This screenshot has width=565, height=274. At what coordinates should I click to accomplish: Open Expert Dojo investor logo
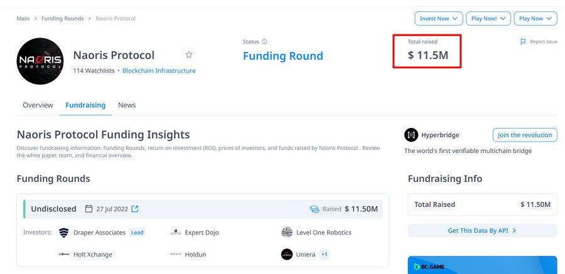click(x=176, y=233)
